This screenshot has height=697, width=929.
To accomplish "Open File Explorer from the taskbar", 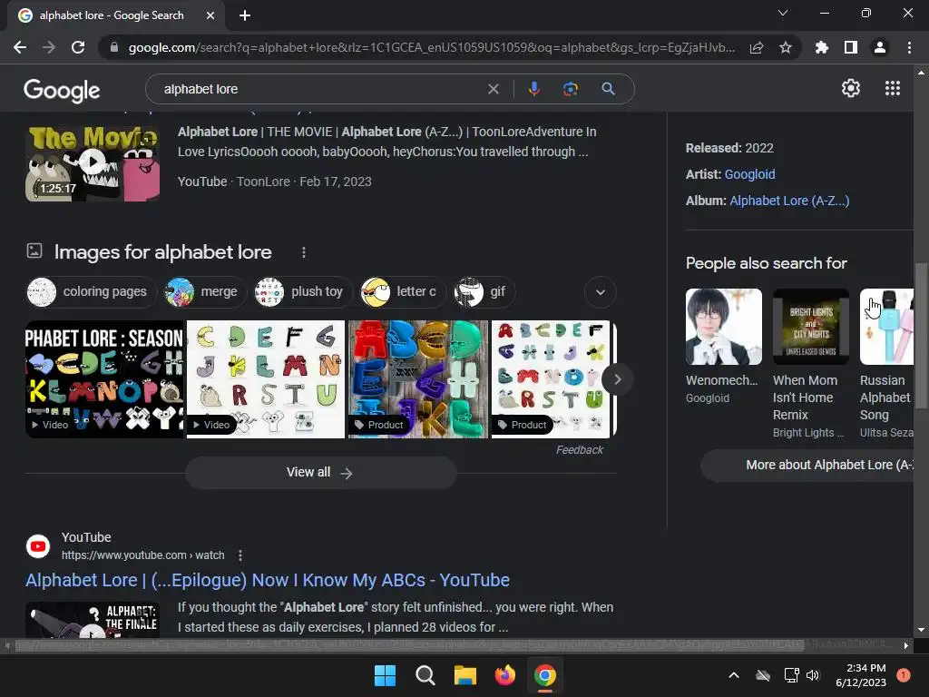I will (465, 675).
